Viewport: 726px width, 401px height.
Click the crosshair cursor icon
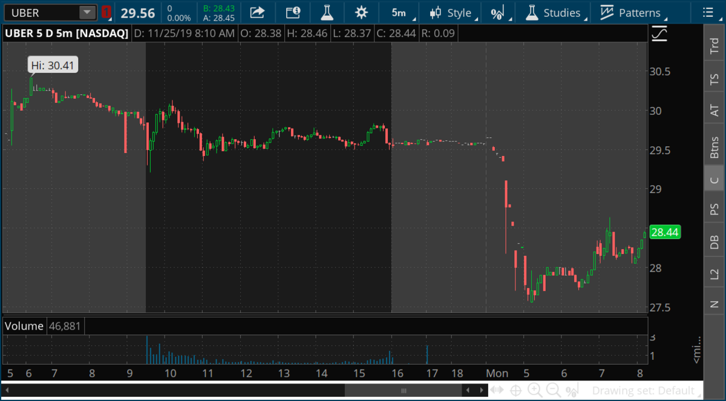(x=516, y=390)
